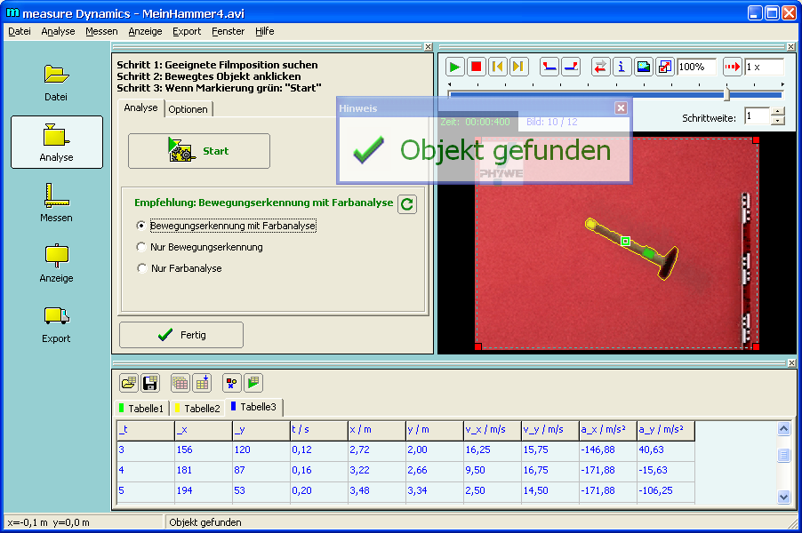Click the Schrittweite input field
802x533 pixels.
click(x=758, y=116)
